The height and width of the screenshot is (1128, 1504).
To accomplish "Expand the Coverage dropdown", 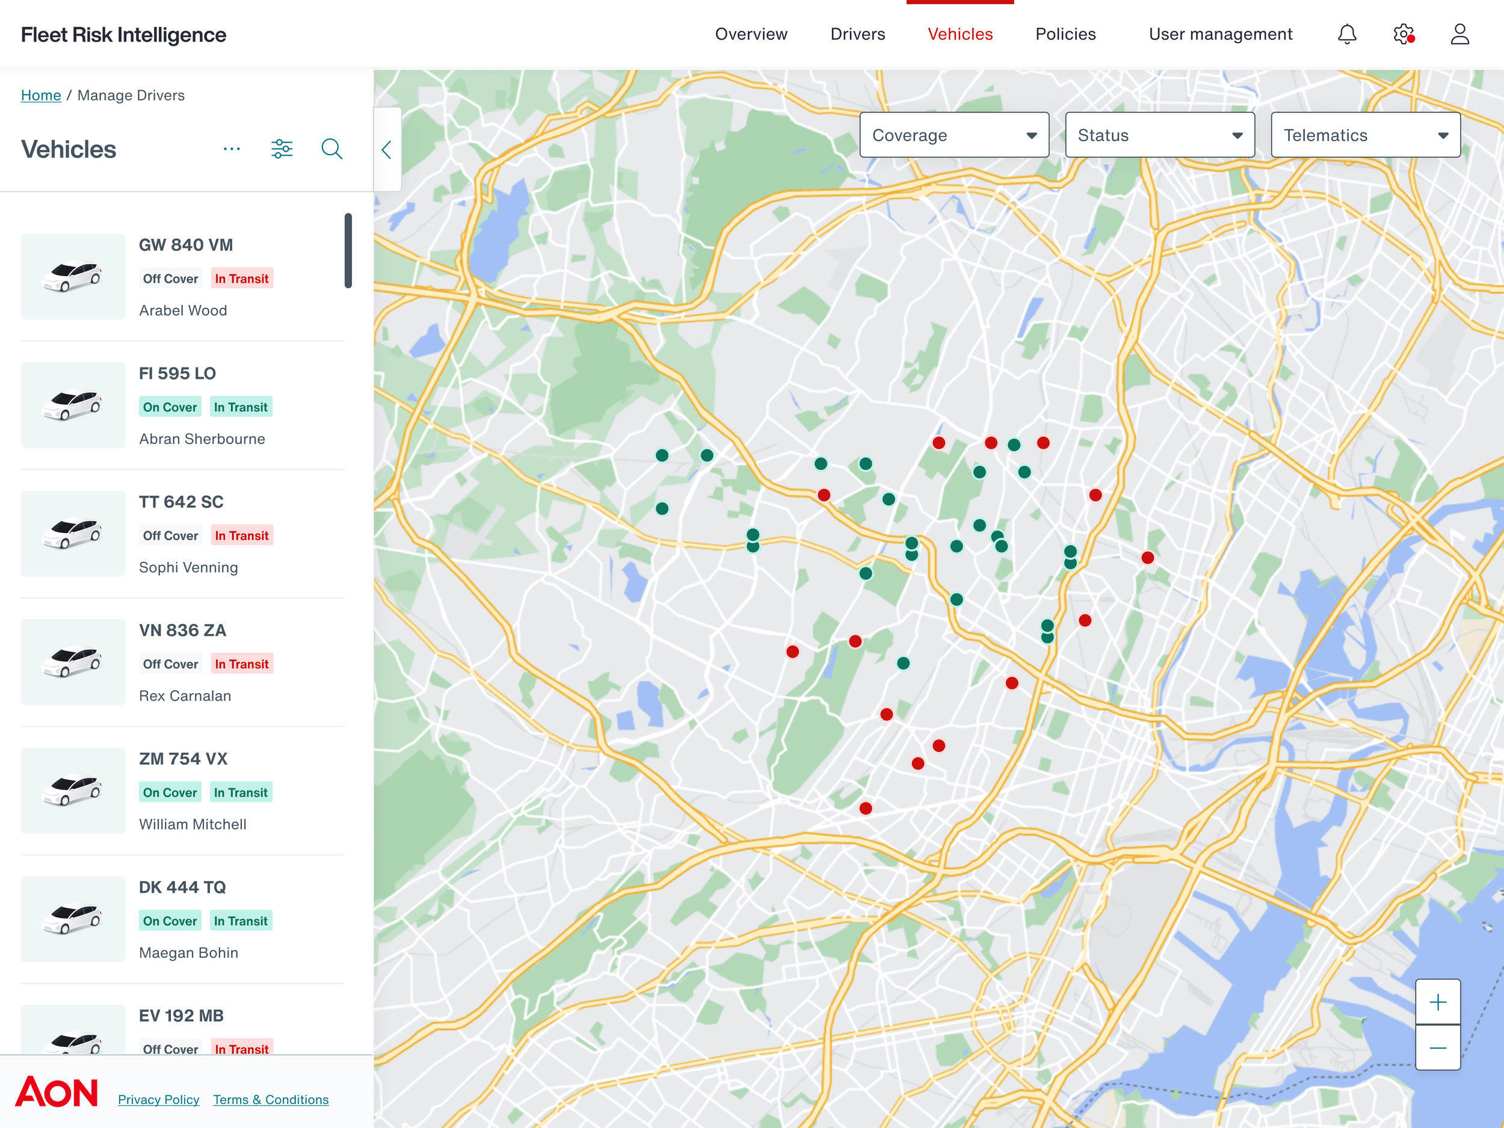I will (954, 135).
